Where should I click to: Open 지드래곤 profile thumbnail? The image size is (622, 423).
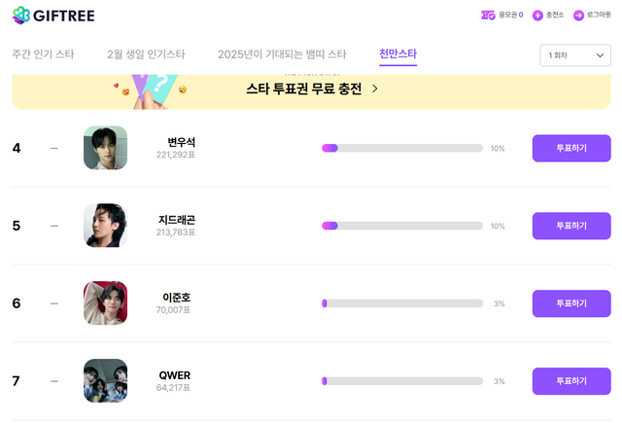tap(105, 226)
